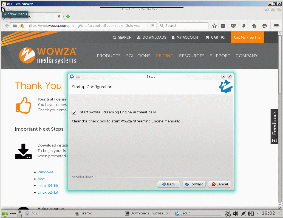The height and width of the screenshot is (218, 283).
Task: Click Forward in the Setup wizard
Action: pos(194,184)
